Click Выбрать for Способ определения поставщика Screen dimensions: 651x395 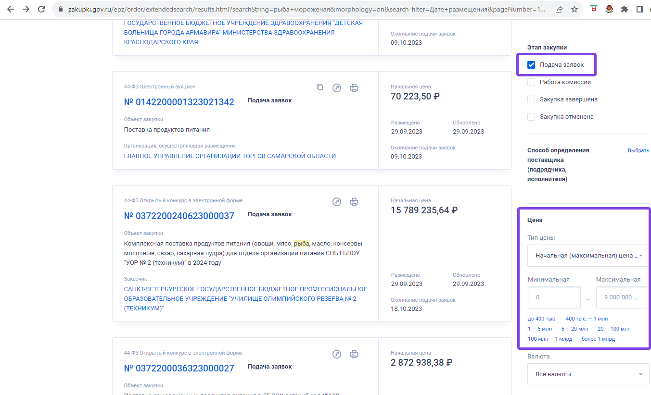[638, 150]
